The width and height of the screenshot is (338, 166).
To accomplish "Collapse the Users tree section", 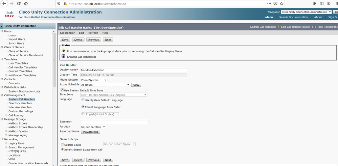I will click(x=2, y=31).
